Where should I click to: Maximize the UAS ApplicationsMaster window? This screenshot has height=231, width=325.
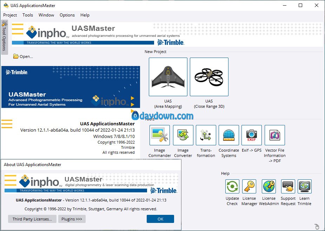coord(300,5)
